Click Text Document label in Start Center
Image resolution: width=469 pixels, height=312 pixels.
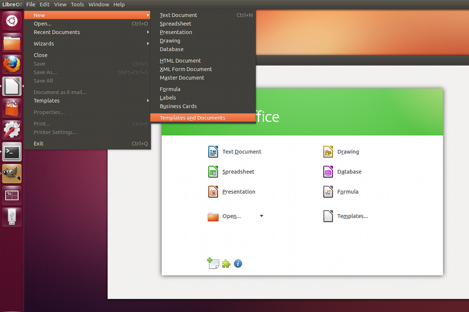pos(242,152)
